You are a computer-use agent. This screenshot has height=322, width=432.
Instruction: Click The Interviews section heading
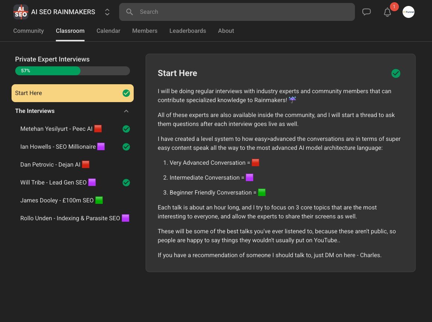click(35, 111)
